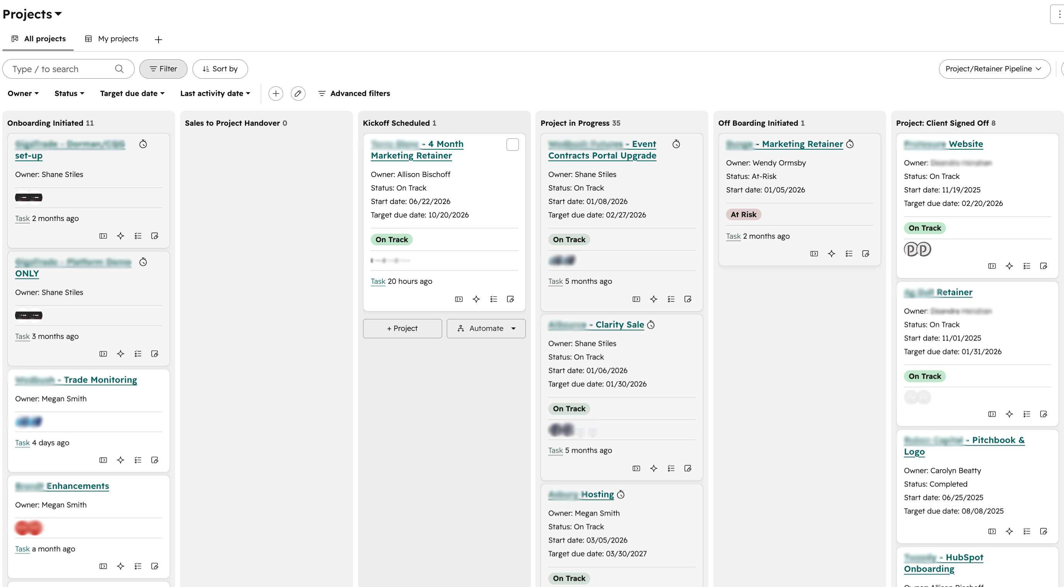The height and width of the screenshot is (587, 1064).
Task: Expand the Status filter dropdown
Action: tap(69, 93)
